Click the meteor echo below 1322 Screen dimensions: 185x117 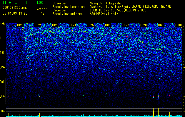39,96
